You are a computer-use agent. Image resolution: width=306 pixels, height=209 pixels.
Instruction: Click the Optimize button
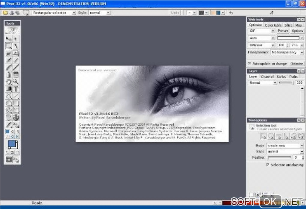[296, 64]
